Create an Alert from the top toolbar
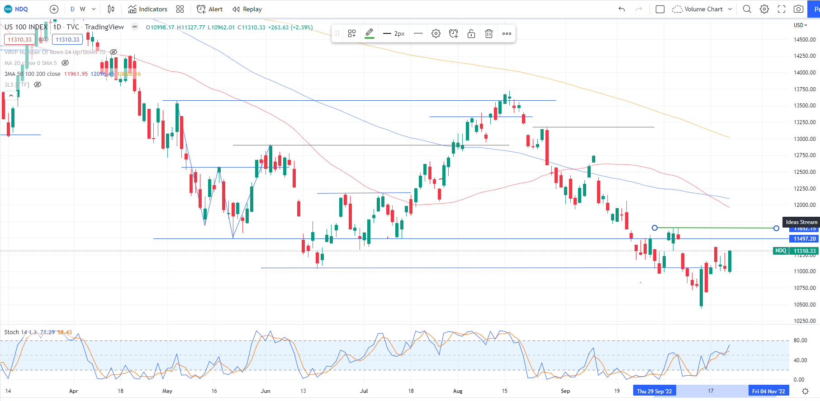Viewport: 820px width, 401px height. pyautogui.click(x=210, y=9)
